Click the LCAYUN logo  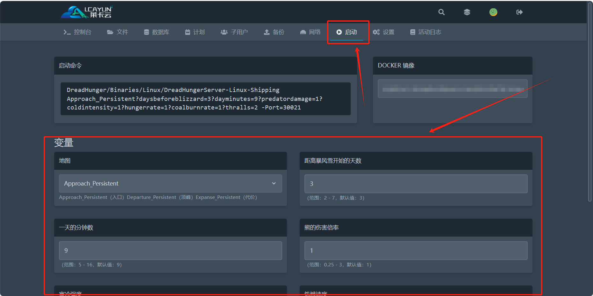point(87,12)
